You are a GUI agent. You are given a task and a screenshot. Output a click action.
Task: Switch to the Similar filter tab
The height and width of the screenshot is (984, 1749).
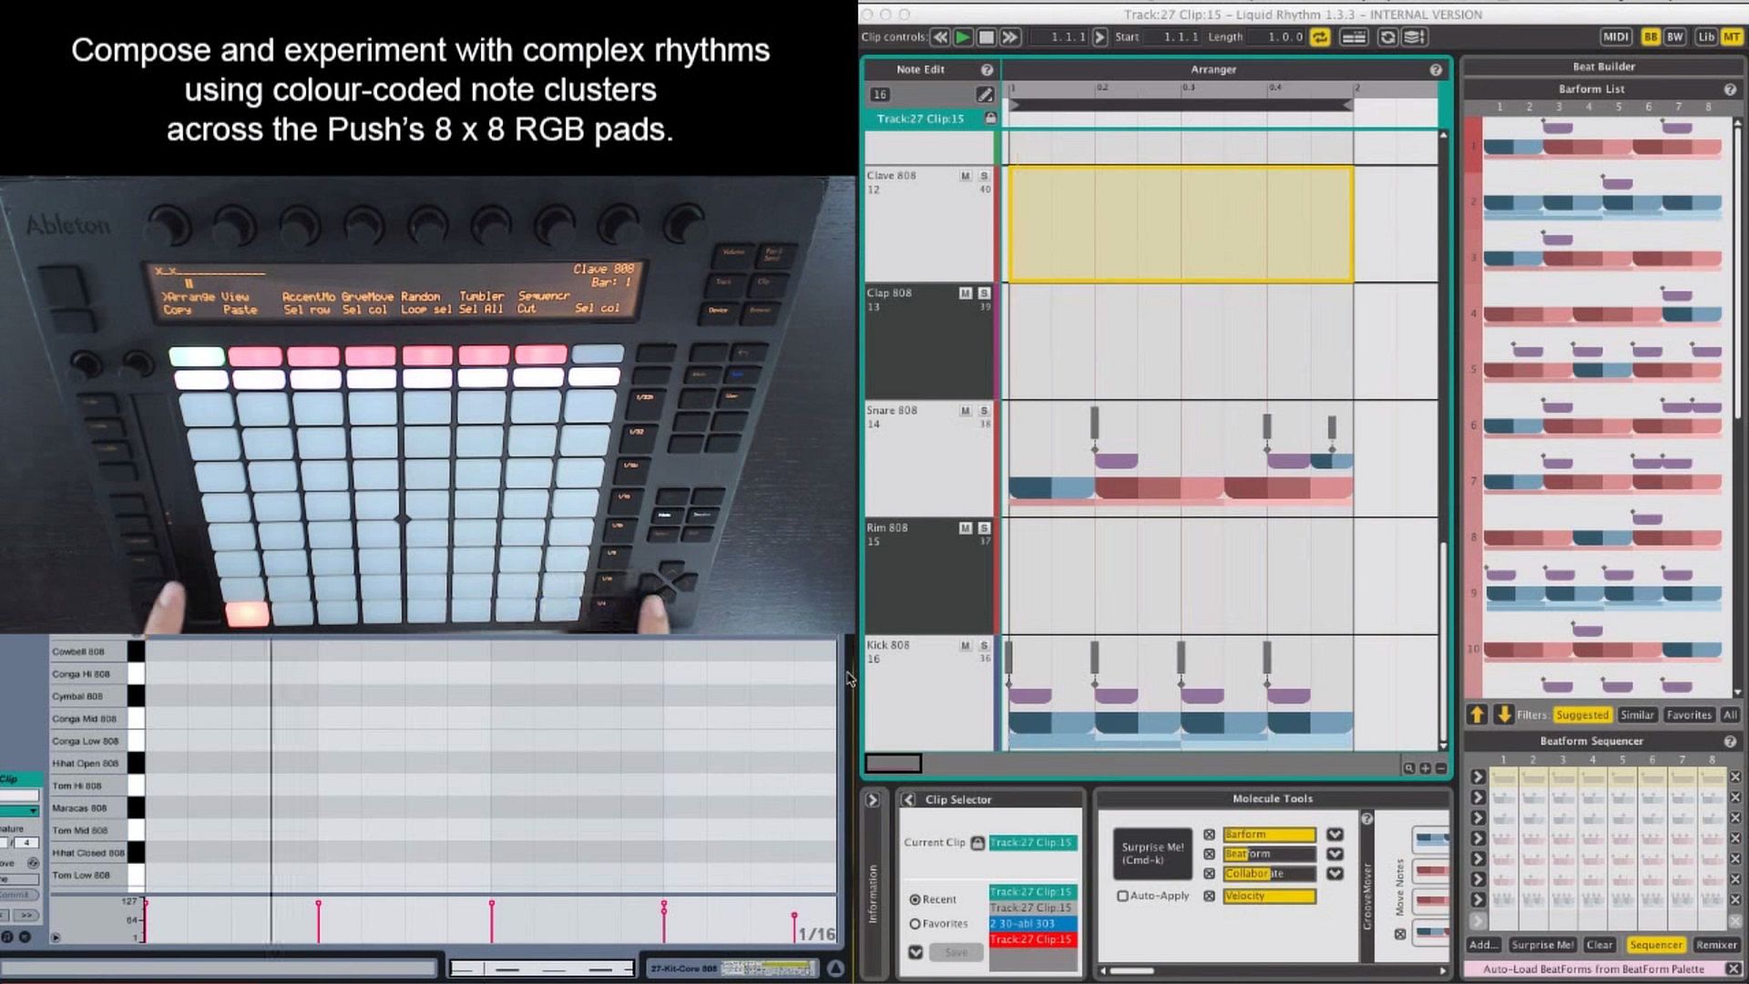pyautogui.click(x=1637, y=715)
